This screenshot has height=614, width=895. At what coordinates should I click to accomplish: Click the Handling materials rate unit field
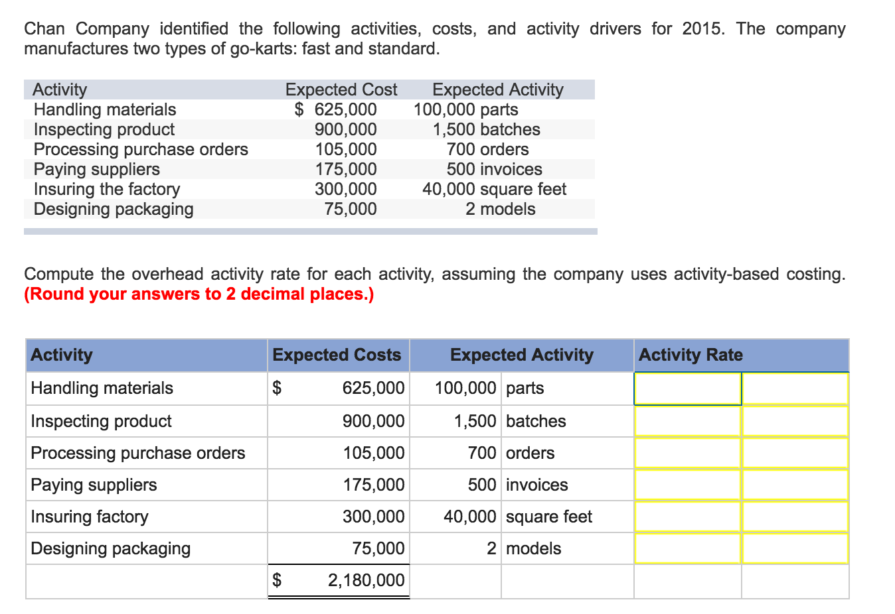pos(795,389)
